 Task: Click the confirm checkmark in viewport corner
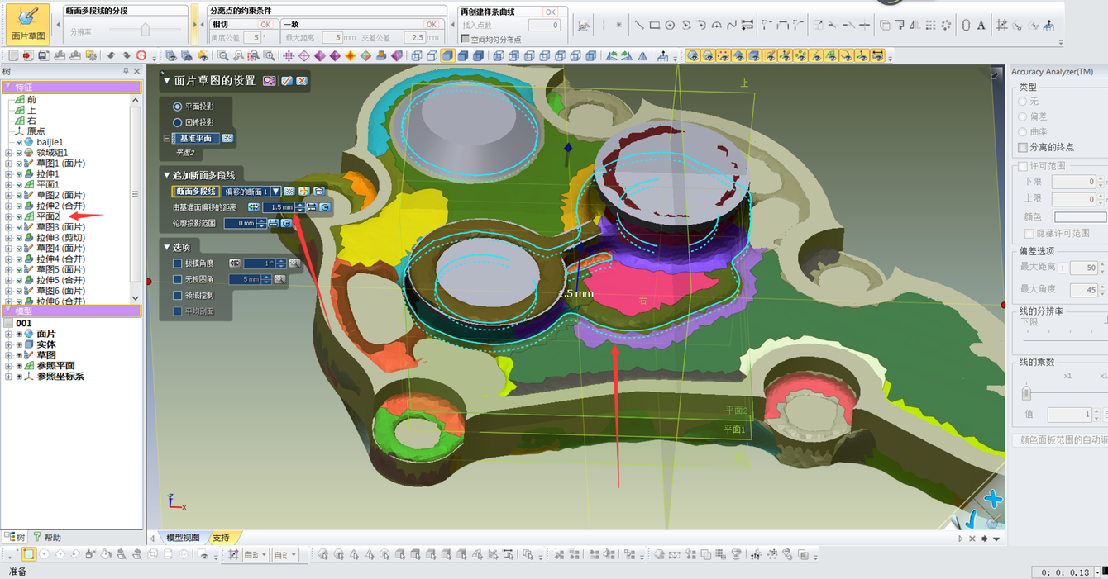click(x=972, y=518)
